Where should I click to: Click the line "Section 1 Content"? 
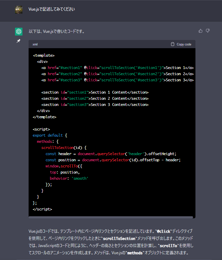95,92
